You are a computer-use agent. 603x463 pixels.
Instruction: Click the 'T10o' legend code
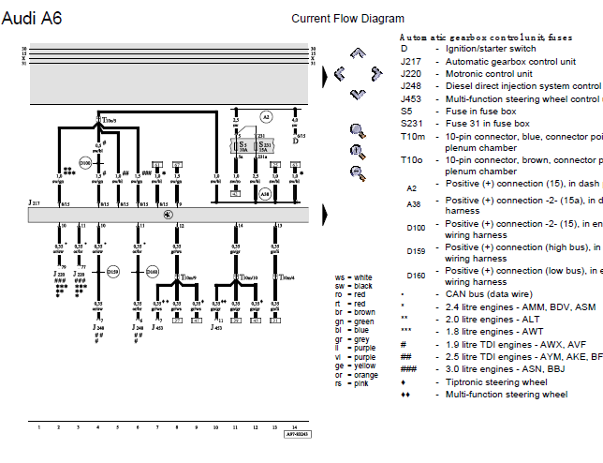pos(411,160)
